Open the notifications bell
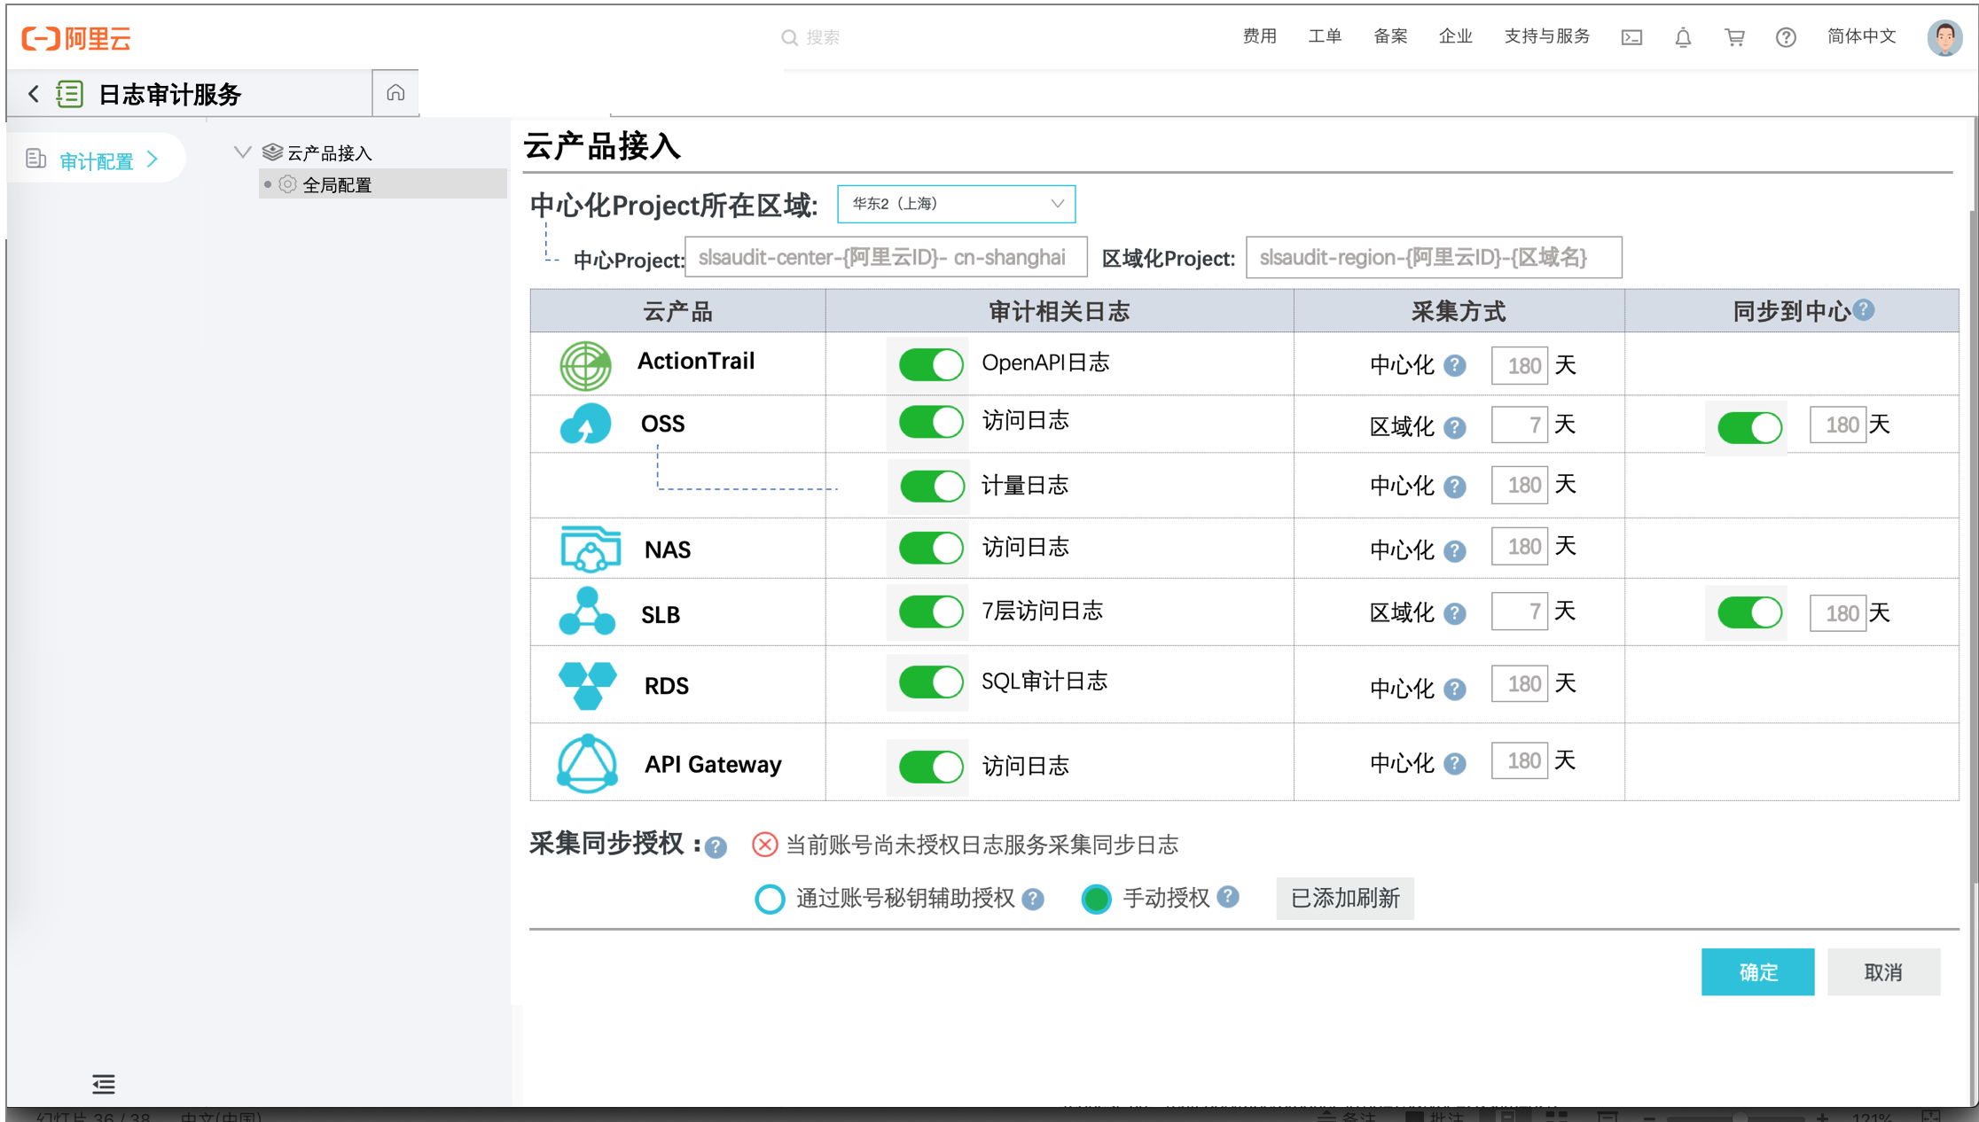Screen dimensions: 1979x1122 click(1683, 37)
